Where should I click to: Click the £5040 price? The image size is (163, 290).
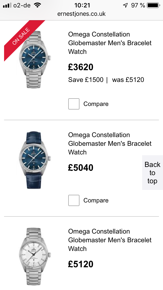81,168
